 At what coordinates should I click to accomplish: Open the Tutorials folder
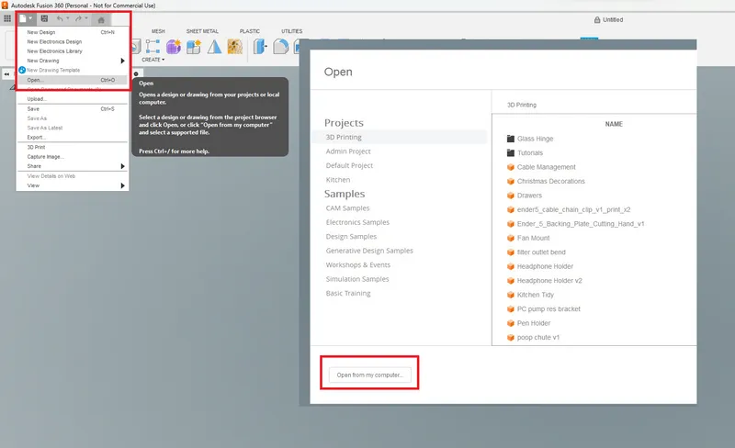coord(529,153)
